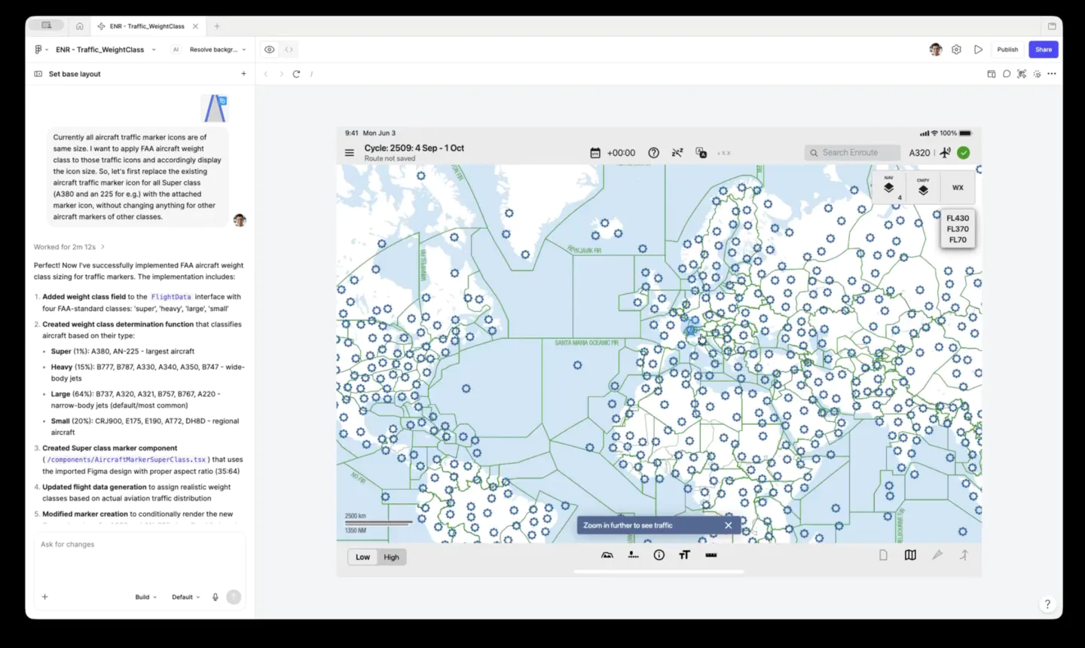Click the Publish button
Viewport: 1085px width, 648px height.
(1007, 50)
